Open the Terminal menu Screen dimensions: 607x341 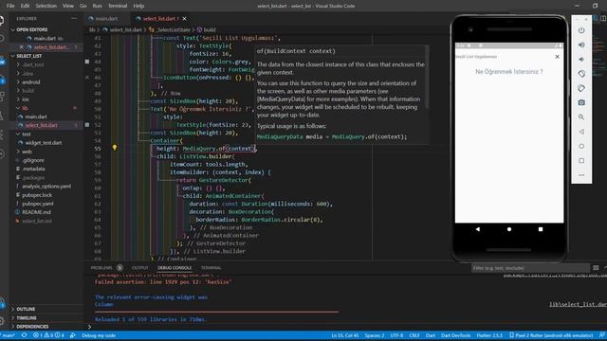coord(118,6)
